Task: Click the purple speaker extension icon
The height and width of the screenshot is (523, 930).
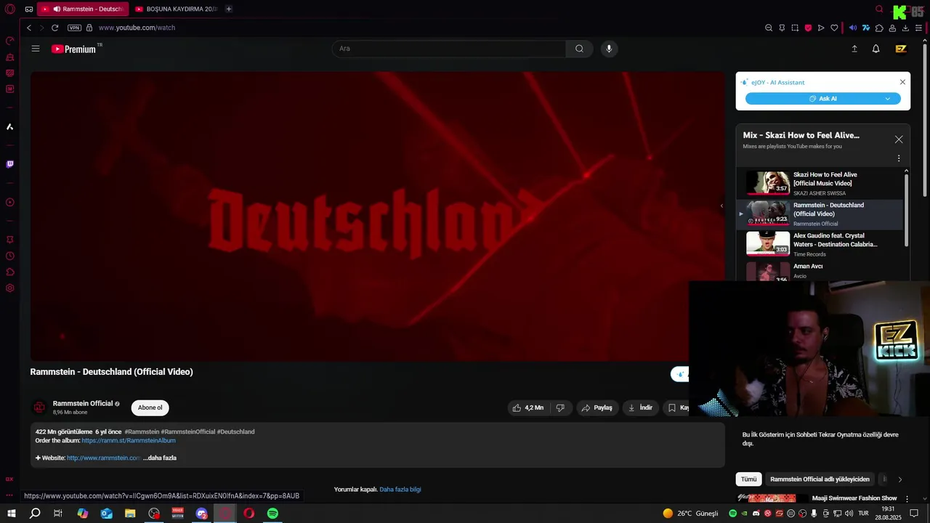Action: (853, 28)
